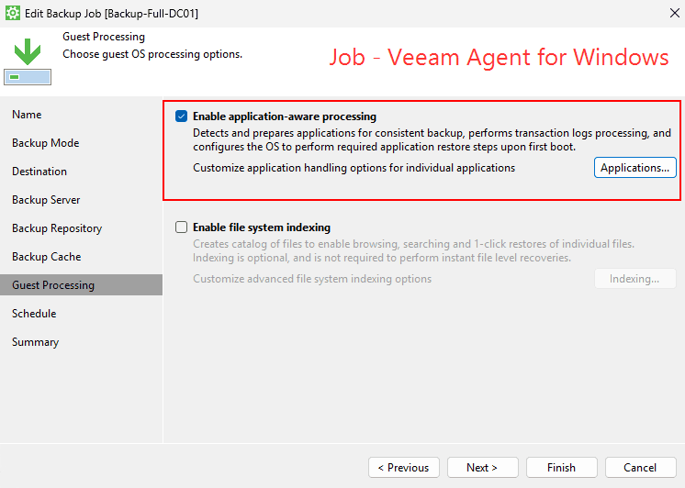Viewport: 685px width, 488px height.
Task: Click Finish to save the job
Action: (x=561, y=468)
